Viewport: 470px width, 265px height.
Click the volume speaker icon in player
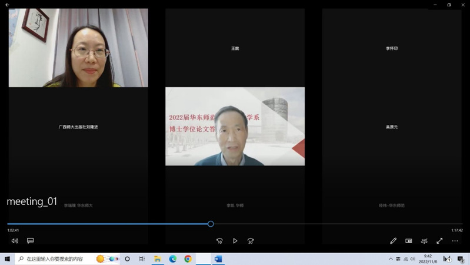pyautogui.click(x=15, y=241)
